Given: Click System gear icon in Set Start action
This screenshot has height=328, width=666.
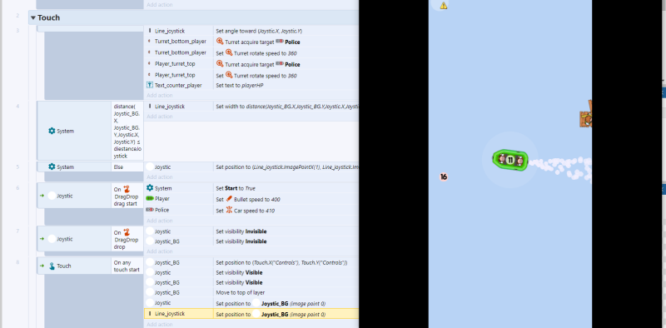Looking at the screenshot, I should [150, 188].
